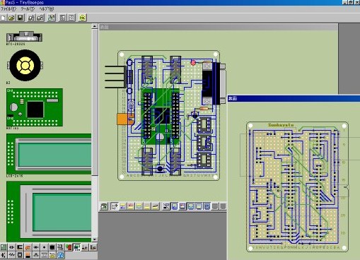Toggle the blue numbered view button
This screenshot has height=260, width=360.
207,206
